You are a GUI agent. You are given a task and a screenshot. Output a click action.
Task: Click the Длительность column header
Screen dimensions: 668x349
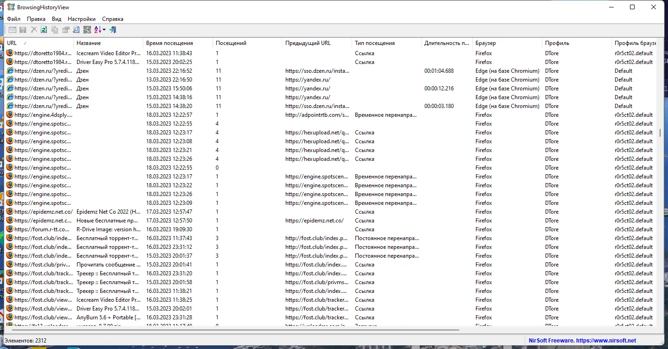447,43
